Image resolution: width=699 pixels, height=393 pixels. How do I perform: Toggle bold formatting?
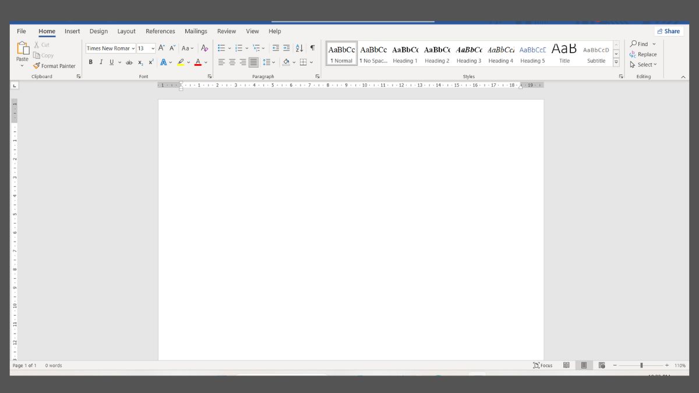[90, 62]
